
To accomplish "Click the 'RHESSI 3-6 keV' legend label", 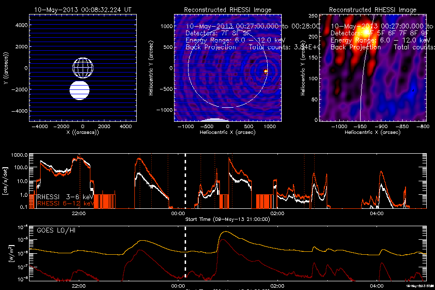I will tap(65, 197).
